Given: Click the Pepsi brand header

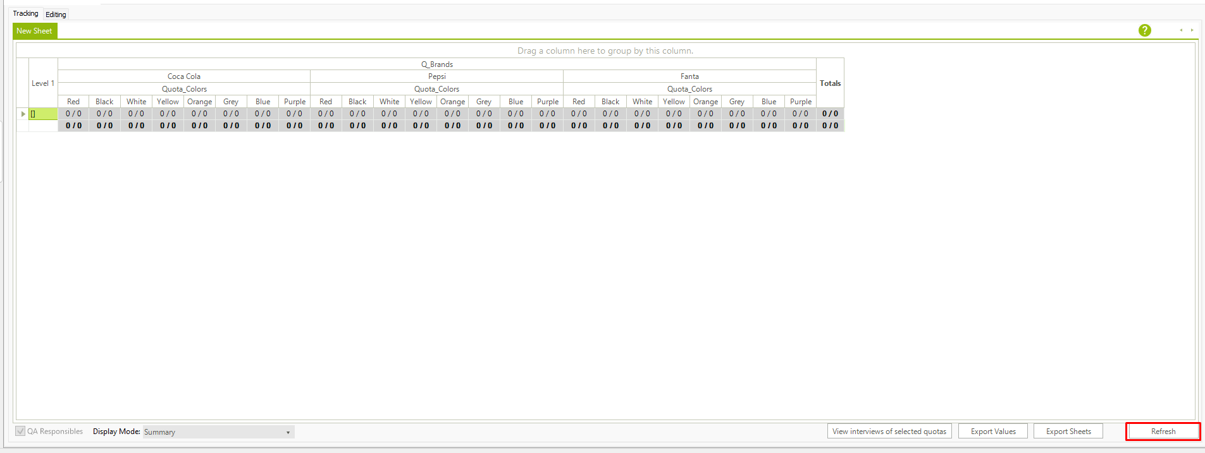Looking at the screenshot, I should (437, 76).
